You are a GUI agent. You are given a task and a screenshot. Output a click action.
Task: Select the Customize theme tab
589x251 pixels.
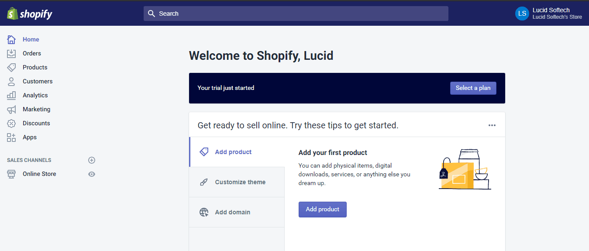[237, 182]
